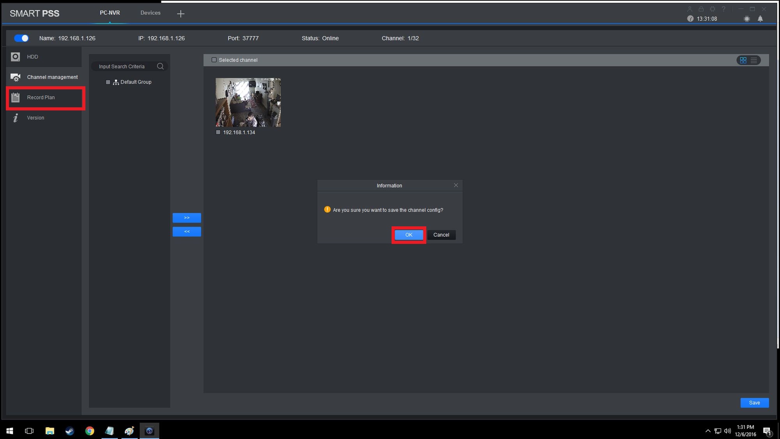Open settings gear in title bar
Viewport: 780px width, 439px height.
pyautogui.click(x=713, y=9)
